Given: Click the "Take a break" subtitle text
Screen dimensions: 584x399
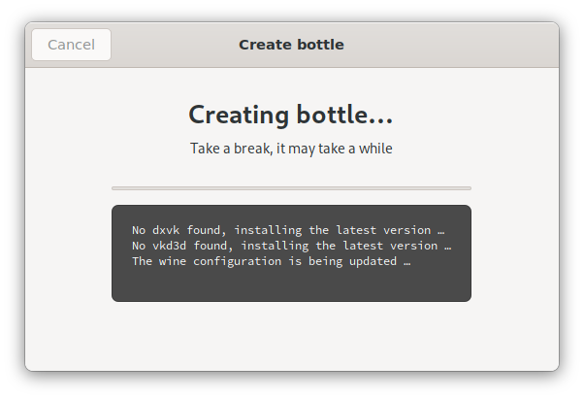Looking at the screenshot, I should tap(291, 149).
